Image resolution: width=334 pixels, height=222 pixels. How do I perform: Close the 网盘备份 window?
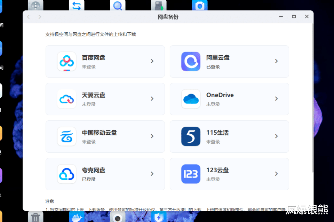click(307, 17)
